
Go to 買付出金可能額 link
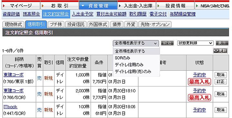tap(111, 14)
